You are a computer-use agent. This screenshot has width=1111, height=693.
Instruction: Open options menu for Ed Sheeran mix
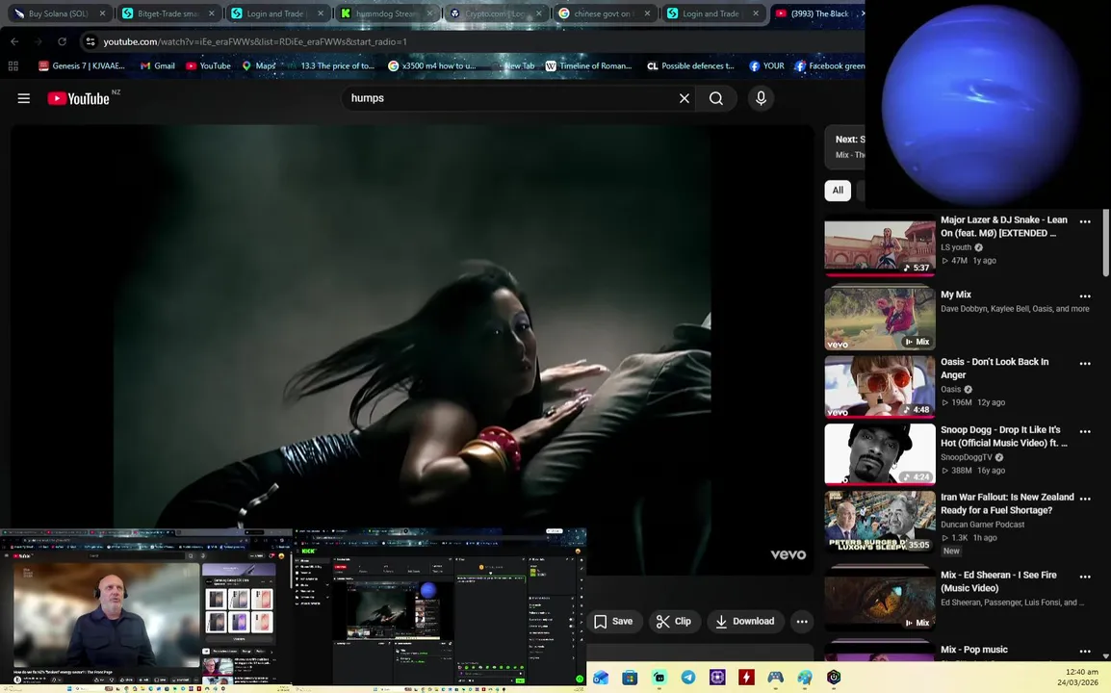(1085, 577)
